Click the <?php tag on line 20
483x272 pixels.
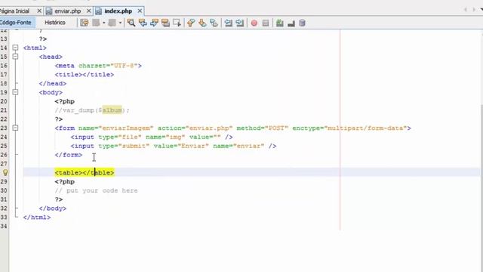click(x=65, y=101)
